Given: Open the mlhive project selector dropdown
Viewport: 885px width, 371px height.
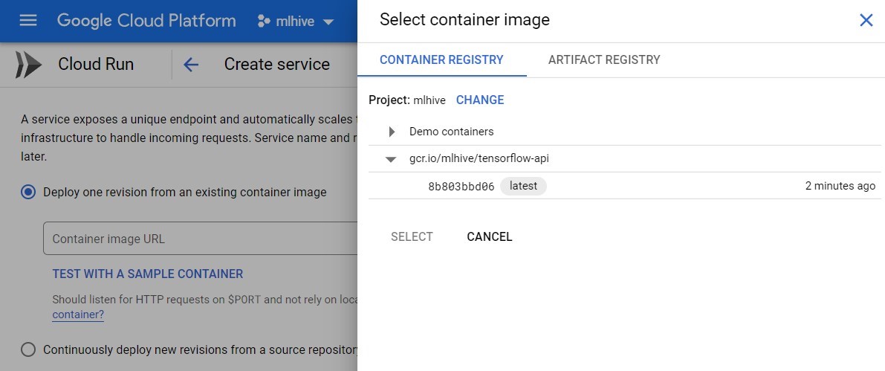Looking at the screenshot, I should coord(296,22).
